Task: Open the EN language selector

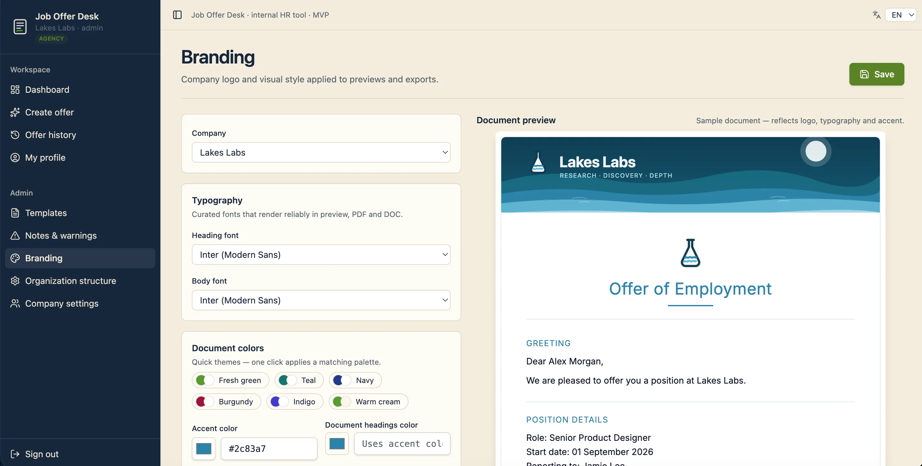Action: [901, 15]
